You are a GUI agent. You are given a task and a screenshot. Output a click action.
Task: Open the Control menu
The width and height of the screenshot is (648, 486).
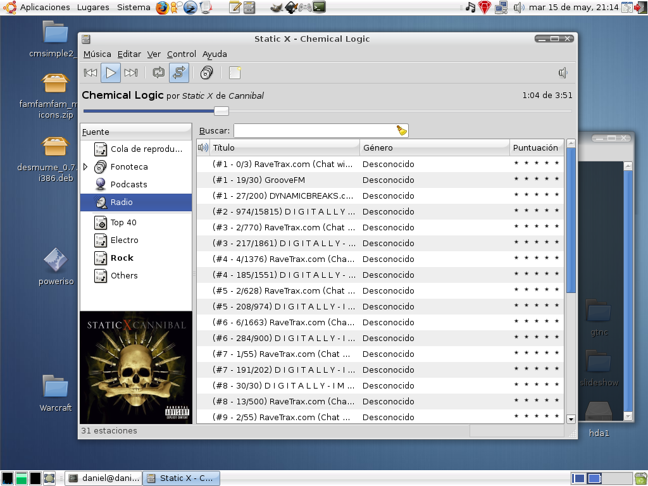[x=182, y=54]
